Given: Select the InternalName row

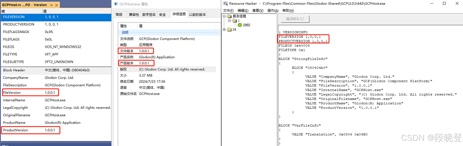Looking at the screenshot, I should tap(56, 100).
